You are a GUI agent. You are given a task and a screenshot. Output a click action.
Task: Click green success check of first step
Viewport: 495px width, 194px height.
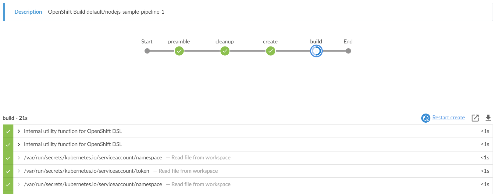click(8, 131)
